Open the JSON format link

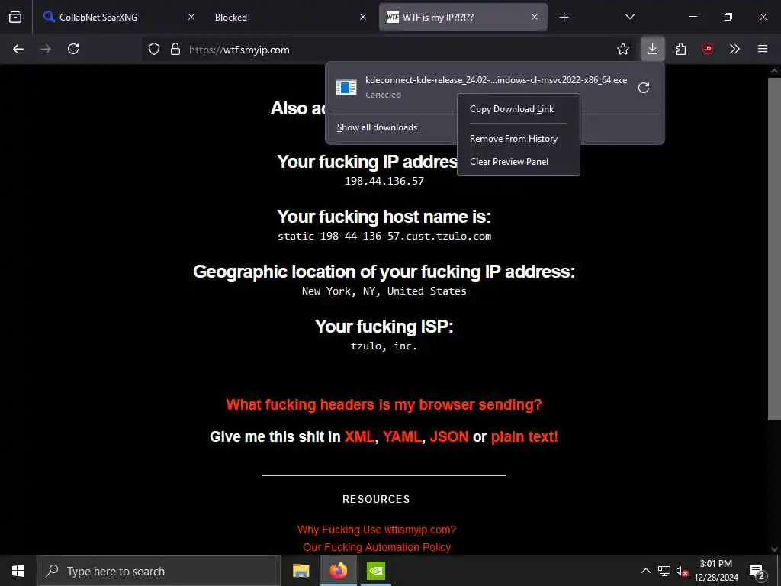[449, 436]
